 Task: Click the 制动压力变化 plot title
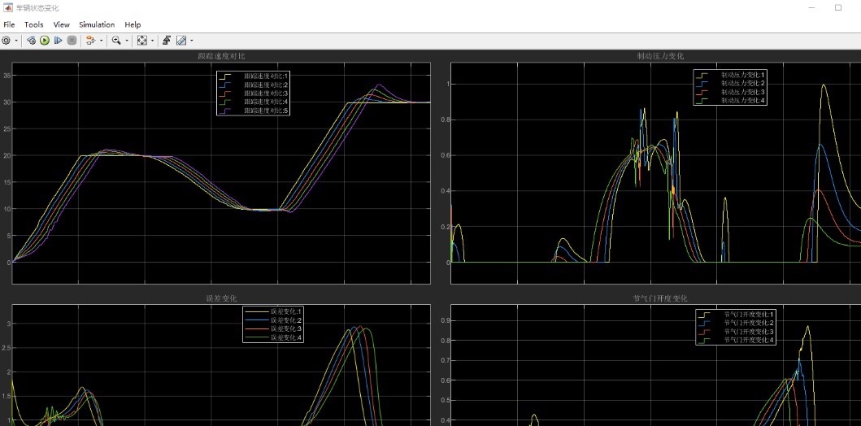pyautogui.click(x=660, y=56)
